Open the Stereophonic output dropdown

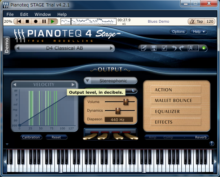(x=111, y=81)
